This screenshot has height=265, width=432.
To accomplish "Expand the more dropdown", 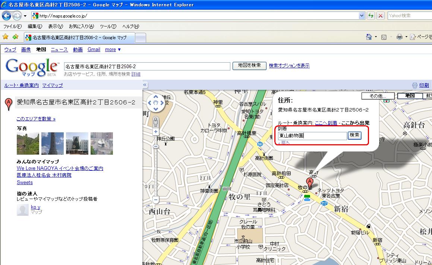I will point(113,50).
